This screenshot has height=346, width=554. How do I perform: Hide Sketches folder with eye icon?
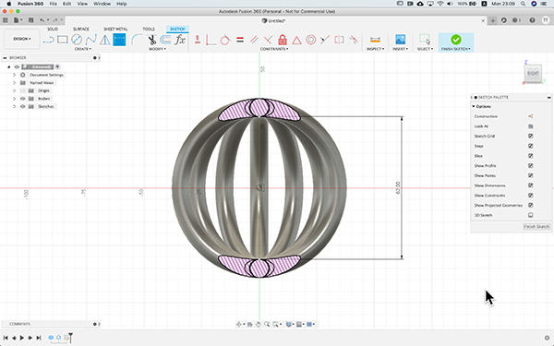click(x=23, y=106)
